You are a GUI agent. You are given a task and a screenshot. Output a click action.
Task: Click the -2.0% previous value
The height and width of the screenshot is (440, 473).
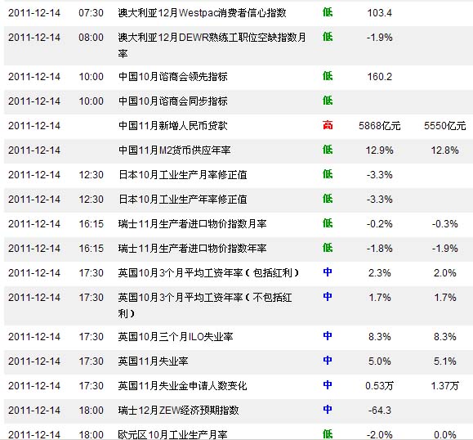[x=380, y=434]
